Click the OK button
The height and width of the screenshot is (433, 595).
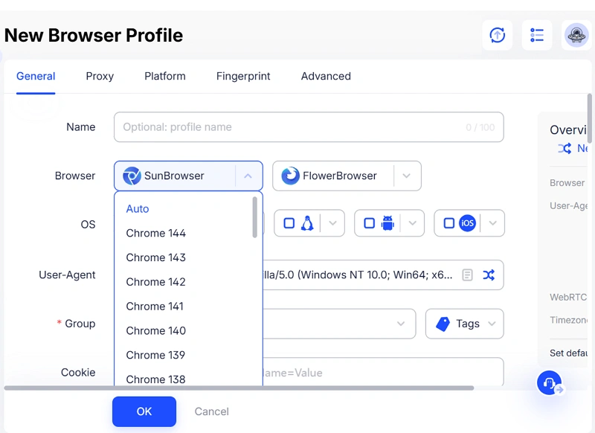point(144,411)
